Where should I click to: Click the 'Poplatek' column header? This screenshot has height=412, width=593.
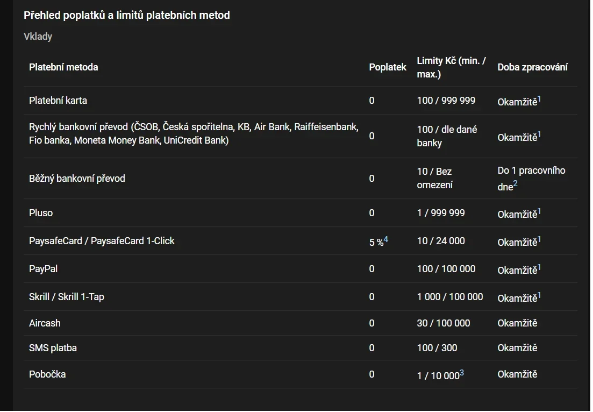coord(388,67)
